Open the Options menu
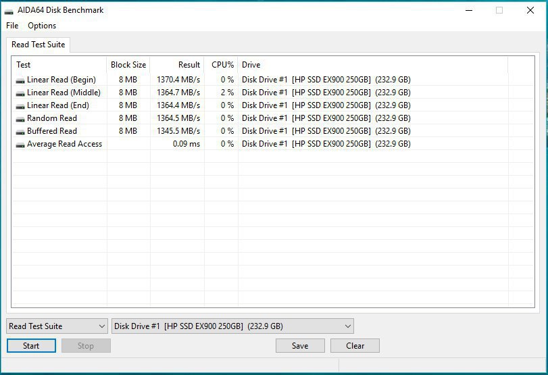Screen dimensions: 548x375 (42, 26)
